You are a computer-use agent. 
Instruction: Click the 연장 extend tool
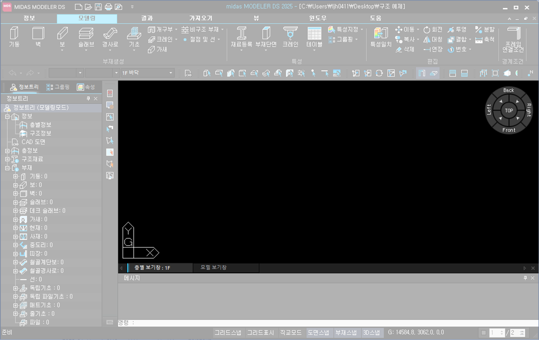point(433,49)
